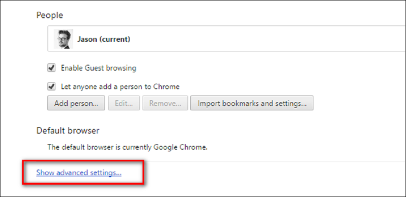Click the Default browser section heading
Viewport: 406px width, 197px height.
pyautogui.click(x=68, y=131)
